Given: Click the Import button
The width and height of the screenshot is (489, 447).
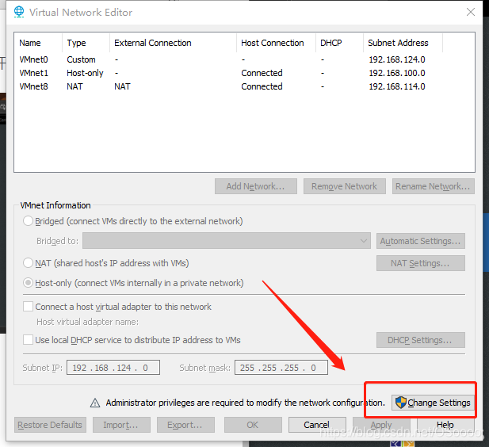Looking at the screenshot, I should coord(121,425).
